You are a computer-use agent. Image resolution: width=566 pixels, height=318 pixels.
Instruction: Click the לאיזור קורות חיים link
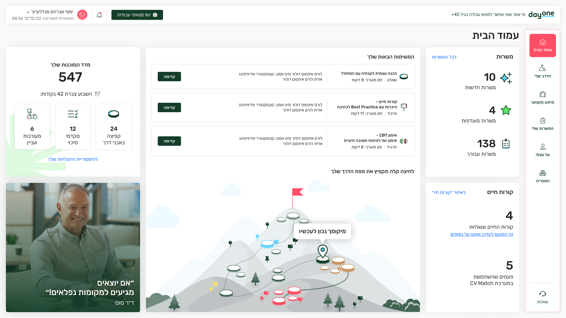(449, 193)
